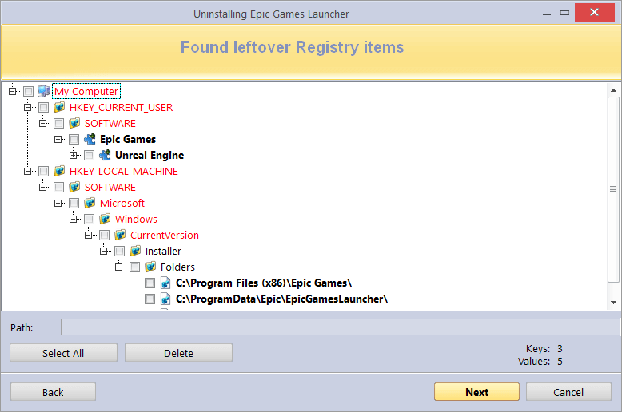Click the My Computer icon in tree
Viewport: 622px width, 412px height.
coord(44,91)
